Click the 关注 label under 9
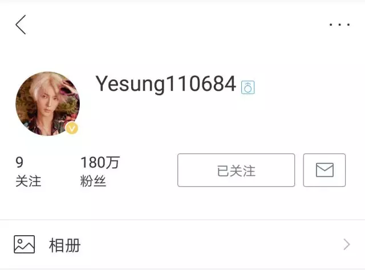365x270 pixels. [x=29, y=182]
